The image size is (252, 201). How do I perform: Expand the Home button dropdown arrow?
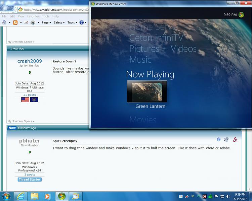coord(10,22)
